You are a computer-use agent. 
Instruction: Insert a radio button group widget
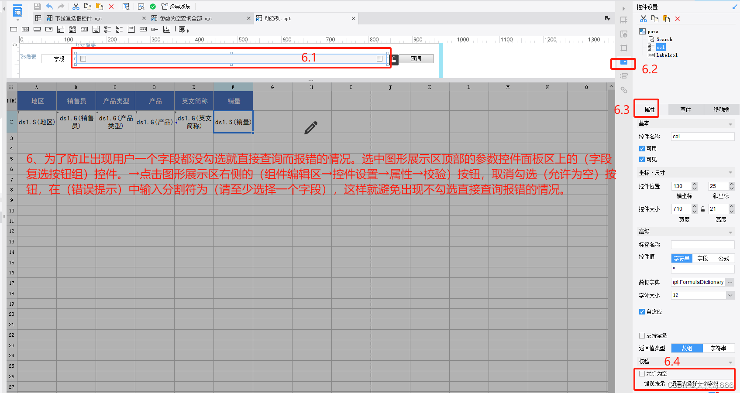click(x=107, y=29)
